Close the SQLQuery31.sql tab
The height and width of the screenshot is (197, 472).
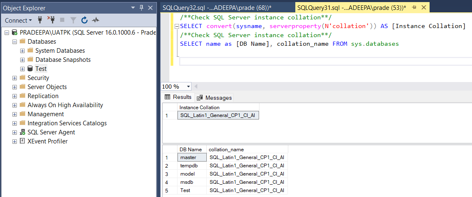coord(423,7)
